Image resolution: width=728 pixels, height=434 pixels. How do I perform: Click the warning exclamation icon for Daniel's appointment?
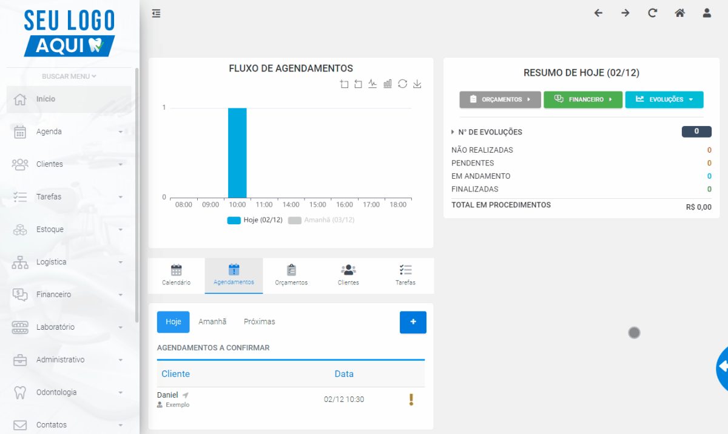pos(411,399)
